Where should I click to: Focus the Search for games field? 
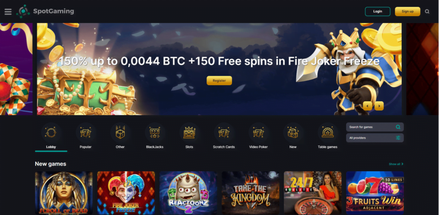(375, 127)
